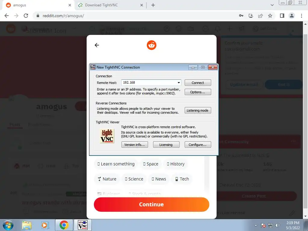The image size is (308, 231).
Task: Open the Windows Start button
Action: click(8, 225)
